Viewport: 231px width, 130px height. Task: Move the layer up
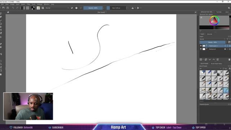(214, 60)
